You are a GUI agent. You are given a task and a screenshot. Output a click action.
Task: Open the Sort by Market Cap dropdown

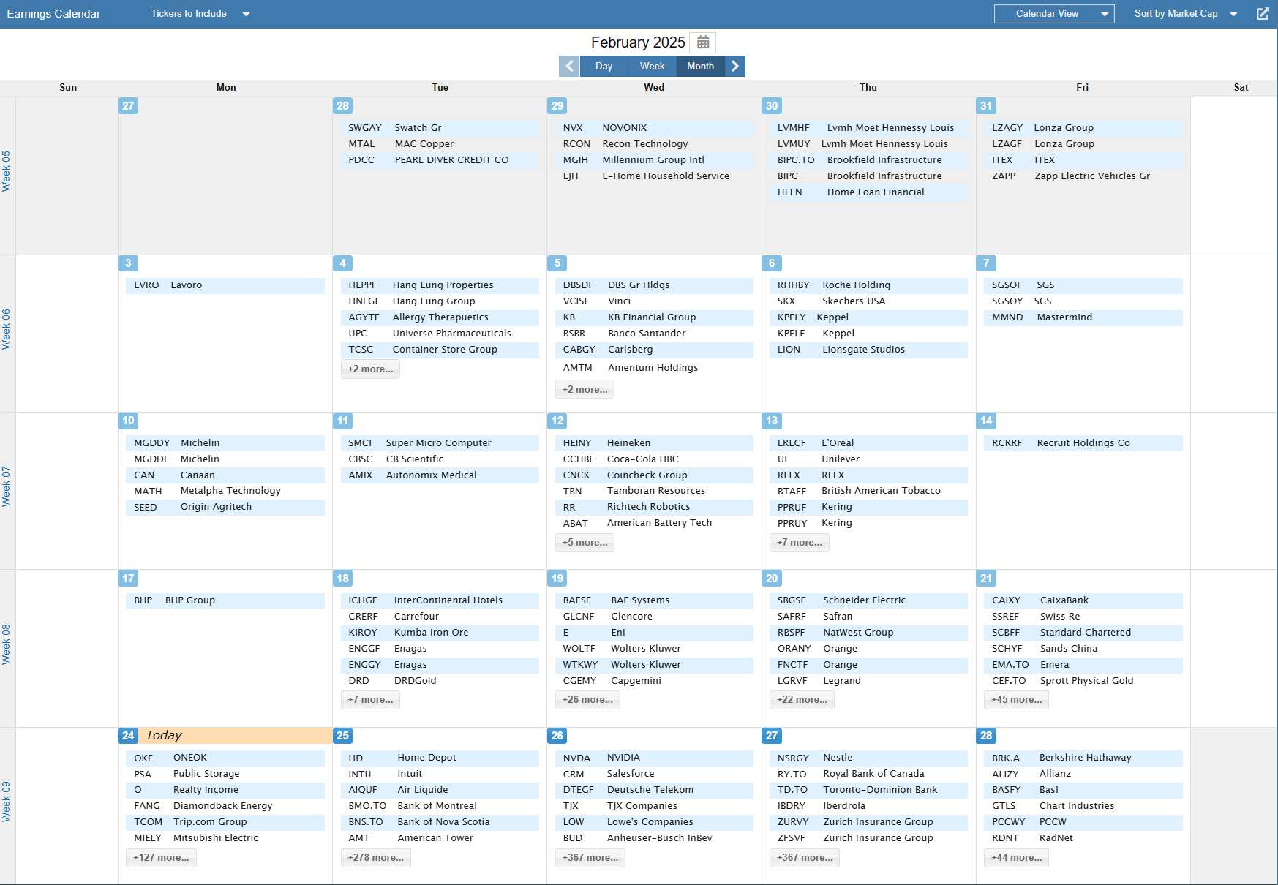coord(1184,13)
